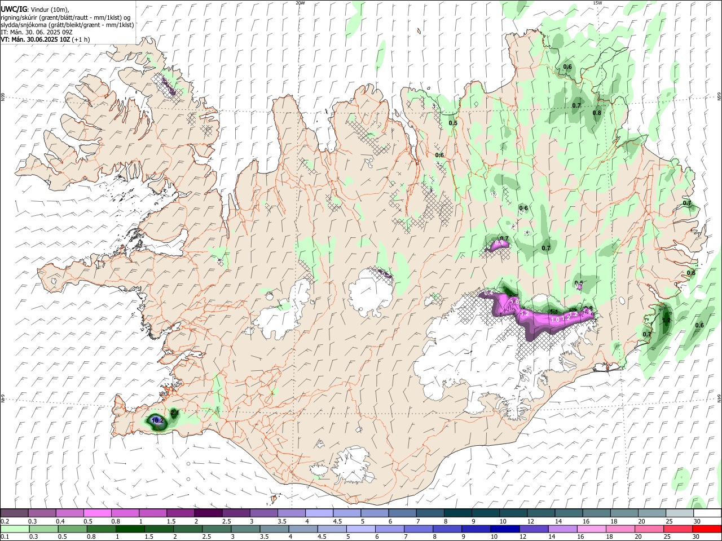Click the upper scale swatch starting at 0.2

pos(15,513)
